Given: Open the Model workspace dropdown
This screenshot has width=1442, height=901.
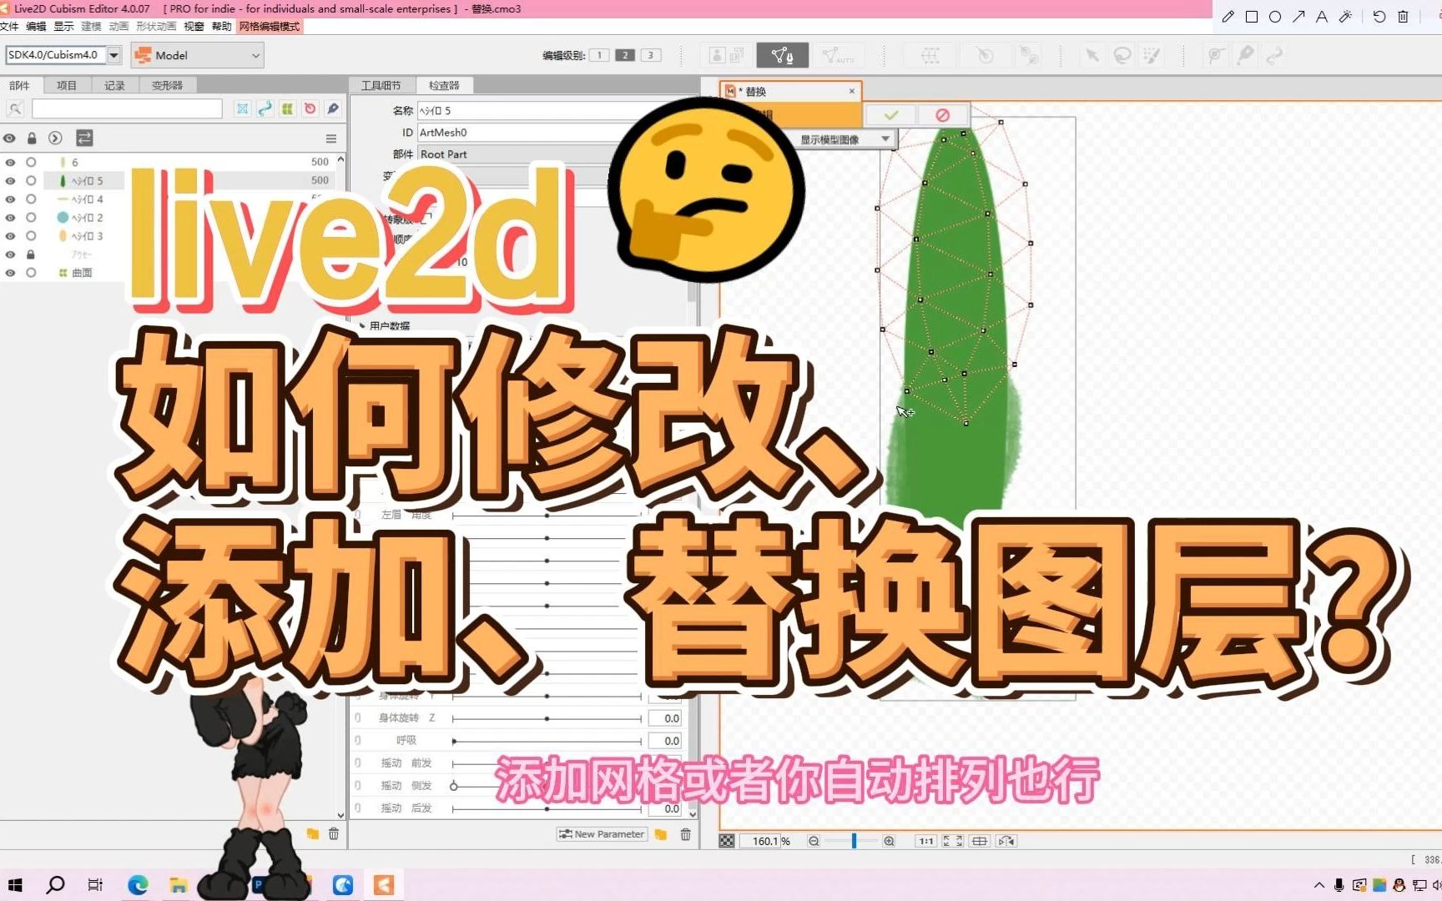Looking at the screenshot, I should click(197, 55).
